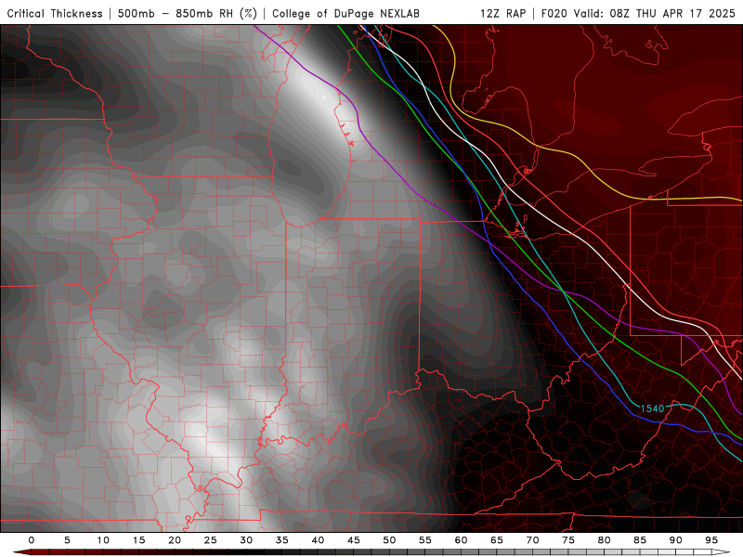Click the "65" value on the legend
Screen dimensions: 743x557
pos(497,540)
